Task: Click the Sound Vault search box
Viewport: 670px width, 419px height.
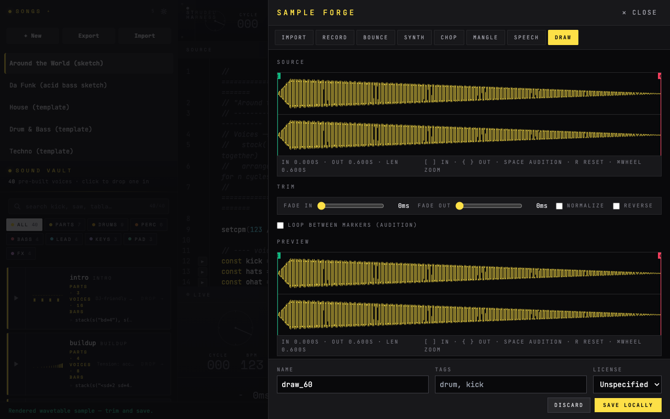Action: (88, 206)
